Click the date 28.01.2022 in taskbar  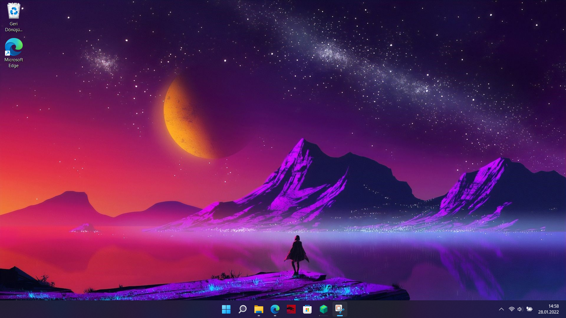548,312
